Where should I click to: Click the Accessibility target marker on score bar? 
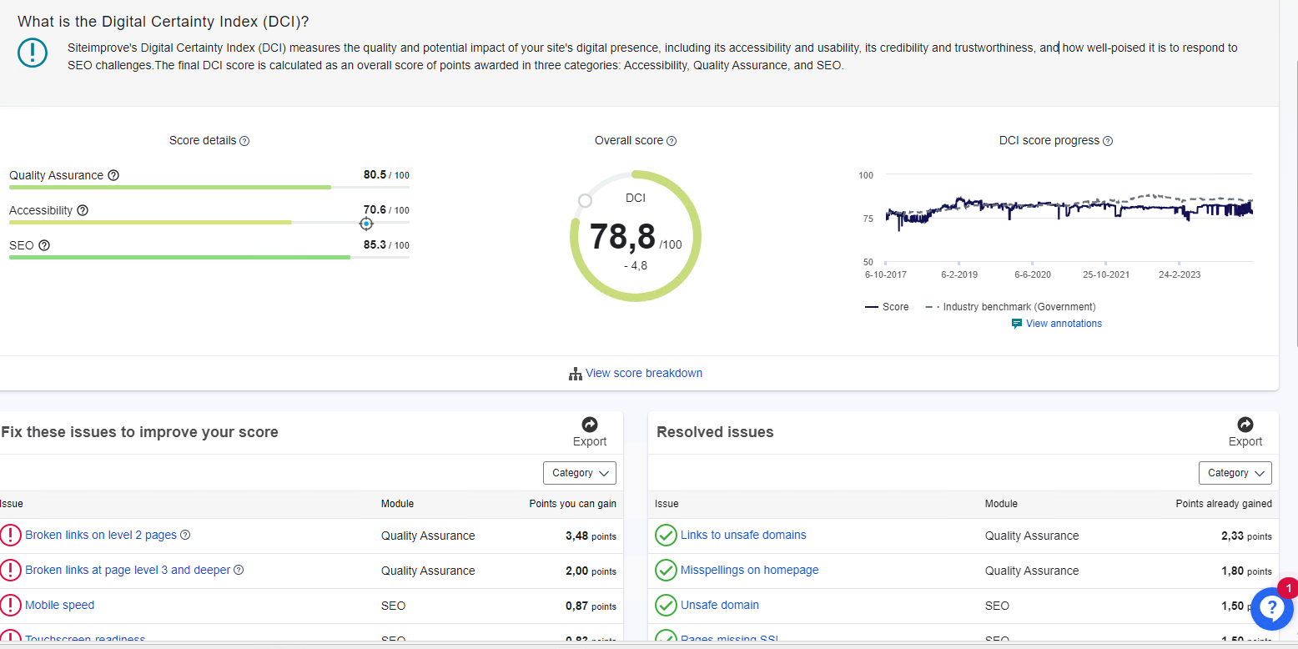(366, 224)
